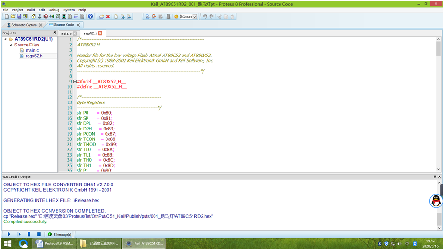The image size is (444, 250).
Task: Collapse the AT89C51RD2(U1) project tree node
Action: tap(5, 39)
